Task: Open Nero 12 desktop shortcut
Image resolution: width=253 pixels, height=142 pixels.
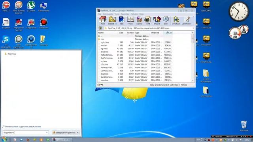Action: pyautogui.click(x=6, y=6)
